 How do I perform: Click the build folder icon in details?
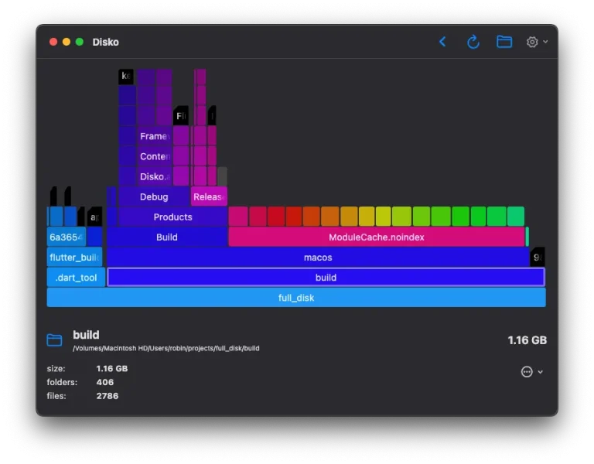(x=55, y=339)
